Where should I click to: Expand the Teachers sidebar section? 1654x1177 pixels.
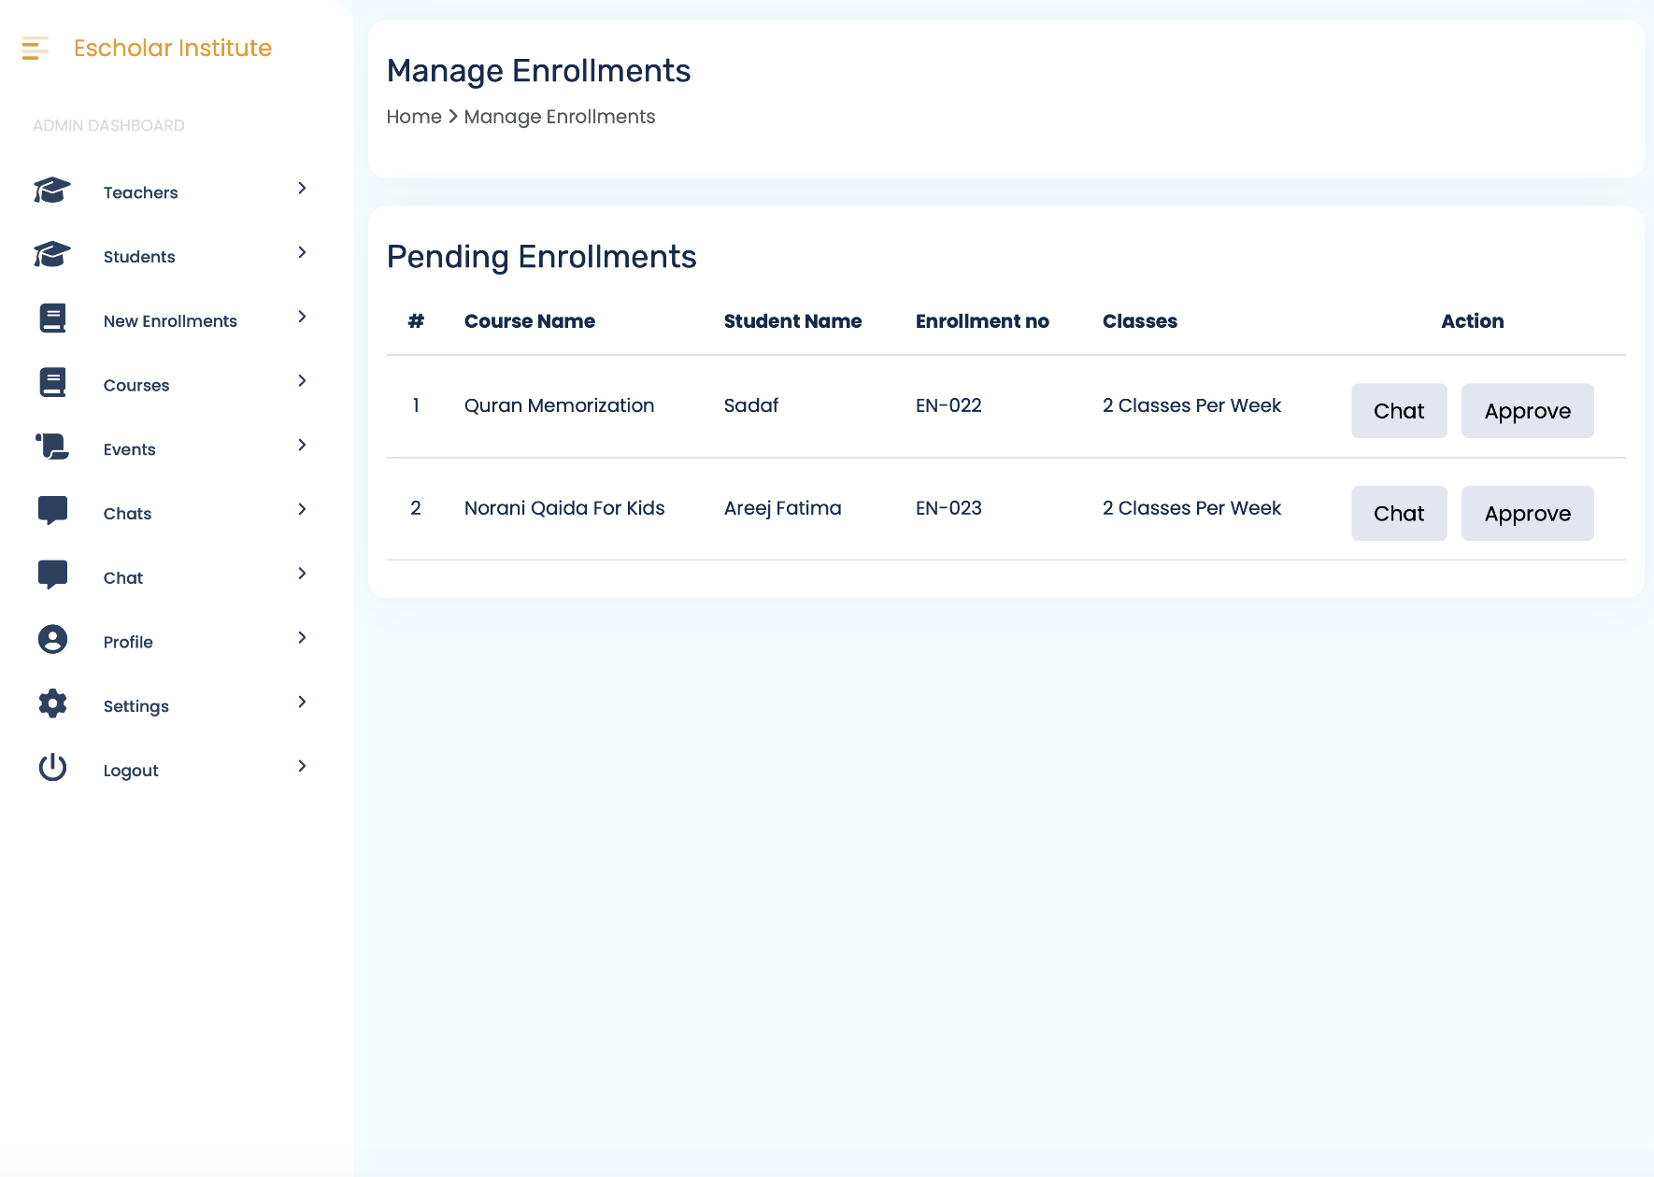(301, 189)
